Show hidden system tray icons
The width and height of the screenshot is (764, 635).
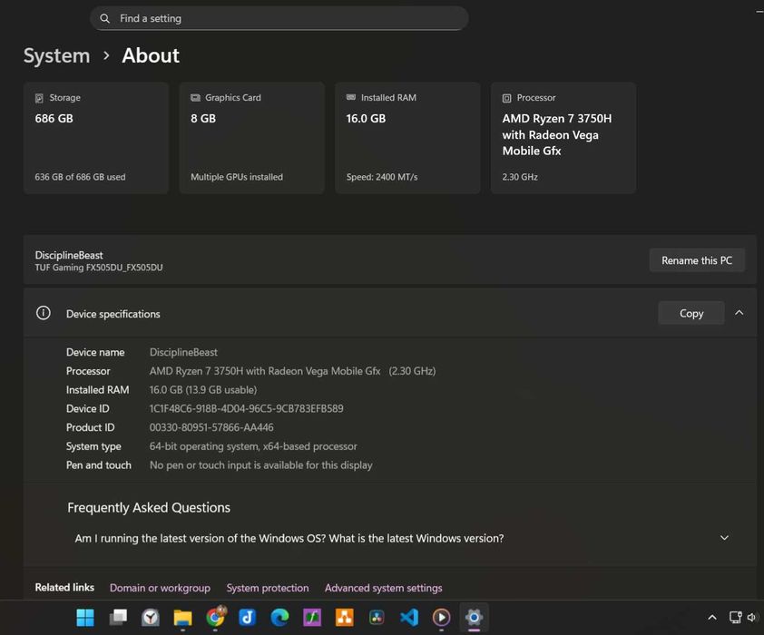[712, 618]
